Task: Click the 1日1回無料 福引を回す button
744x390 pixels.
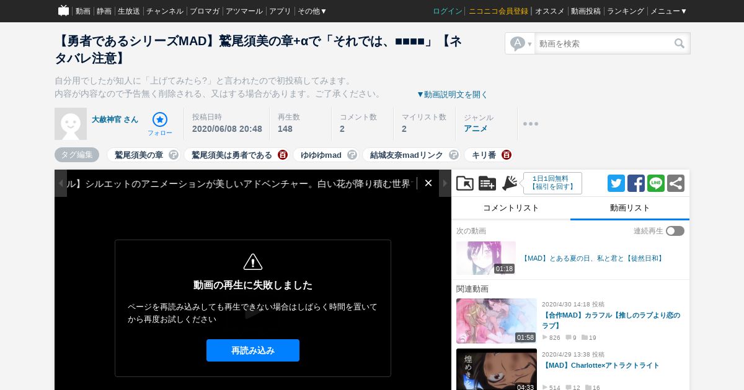Action: coord(552,183)
